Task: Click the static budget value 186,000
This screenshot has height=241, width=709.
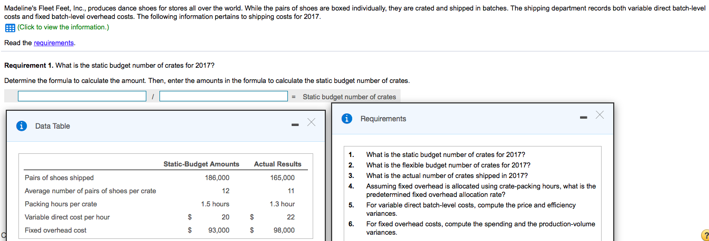Action: click(x=217, y=178)
